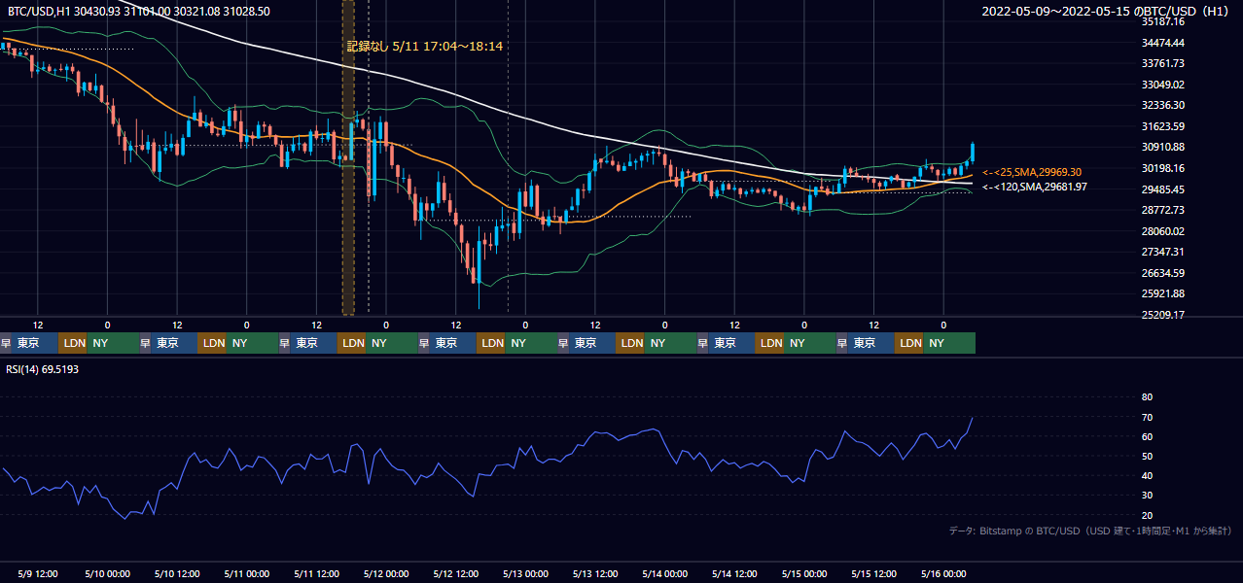
Task: Click price axis value 25921.88
Action: [x=1163, y=293]
